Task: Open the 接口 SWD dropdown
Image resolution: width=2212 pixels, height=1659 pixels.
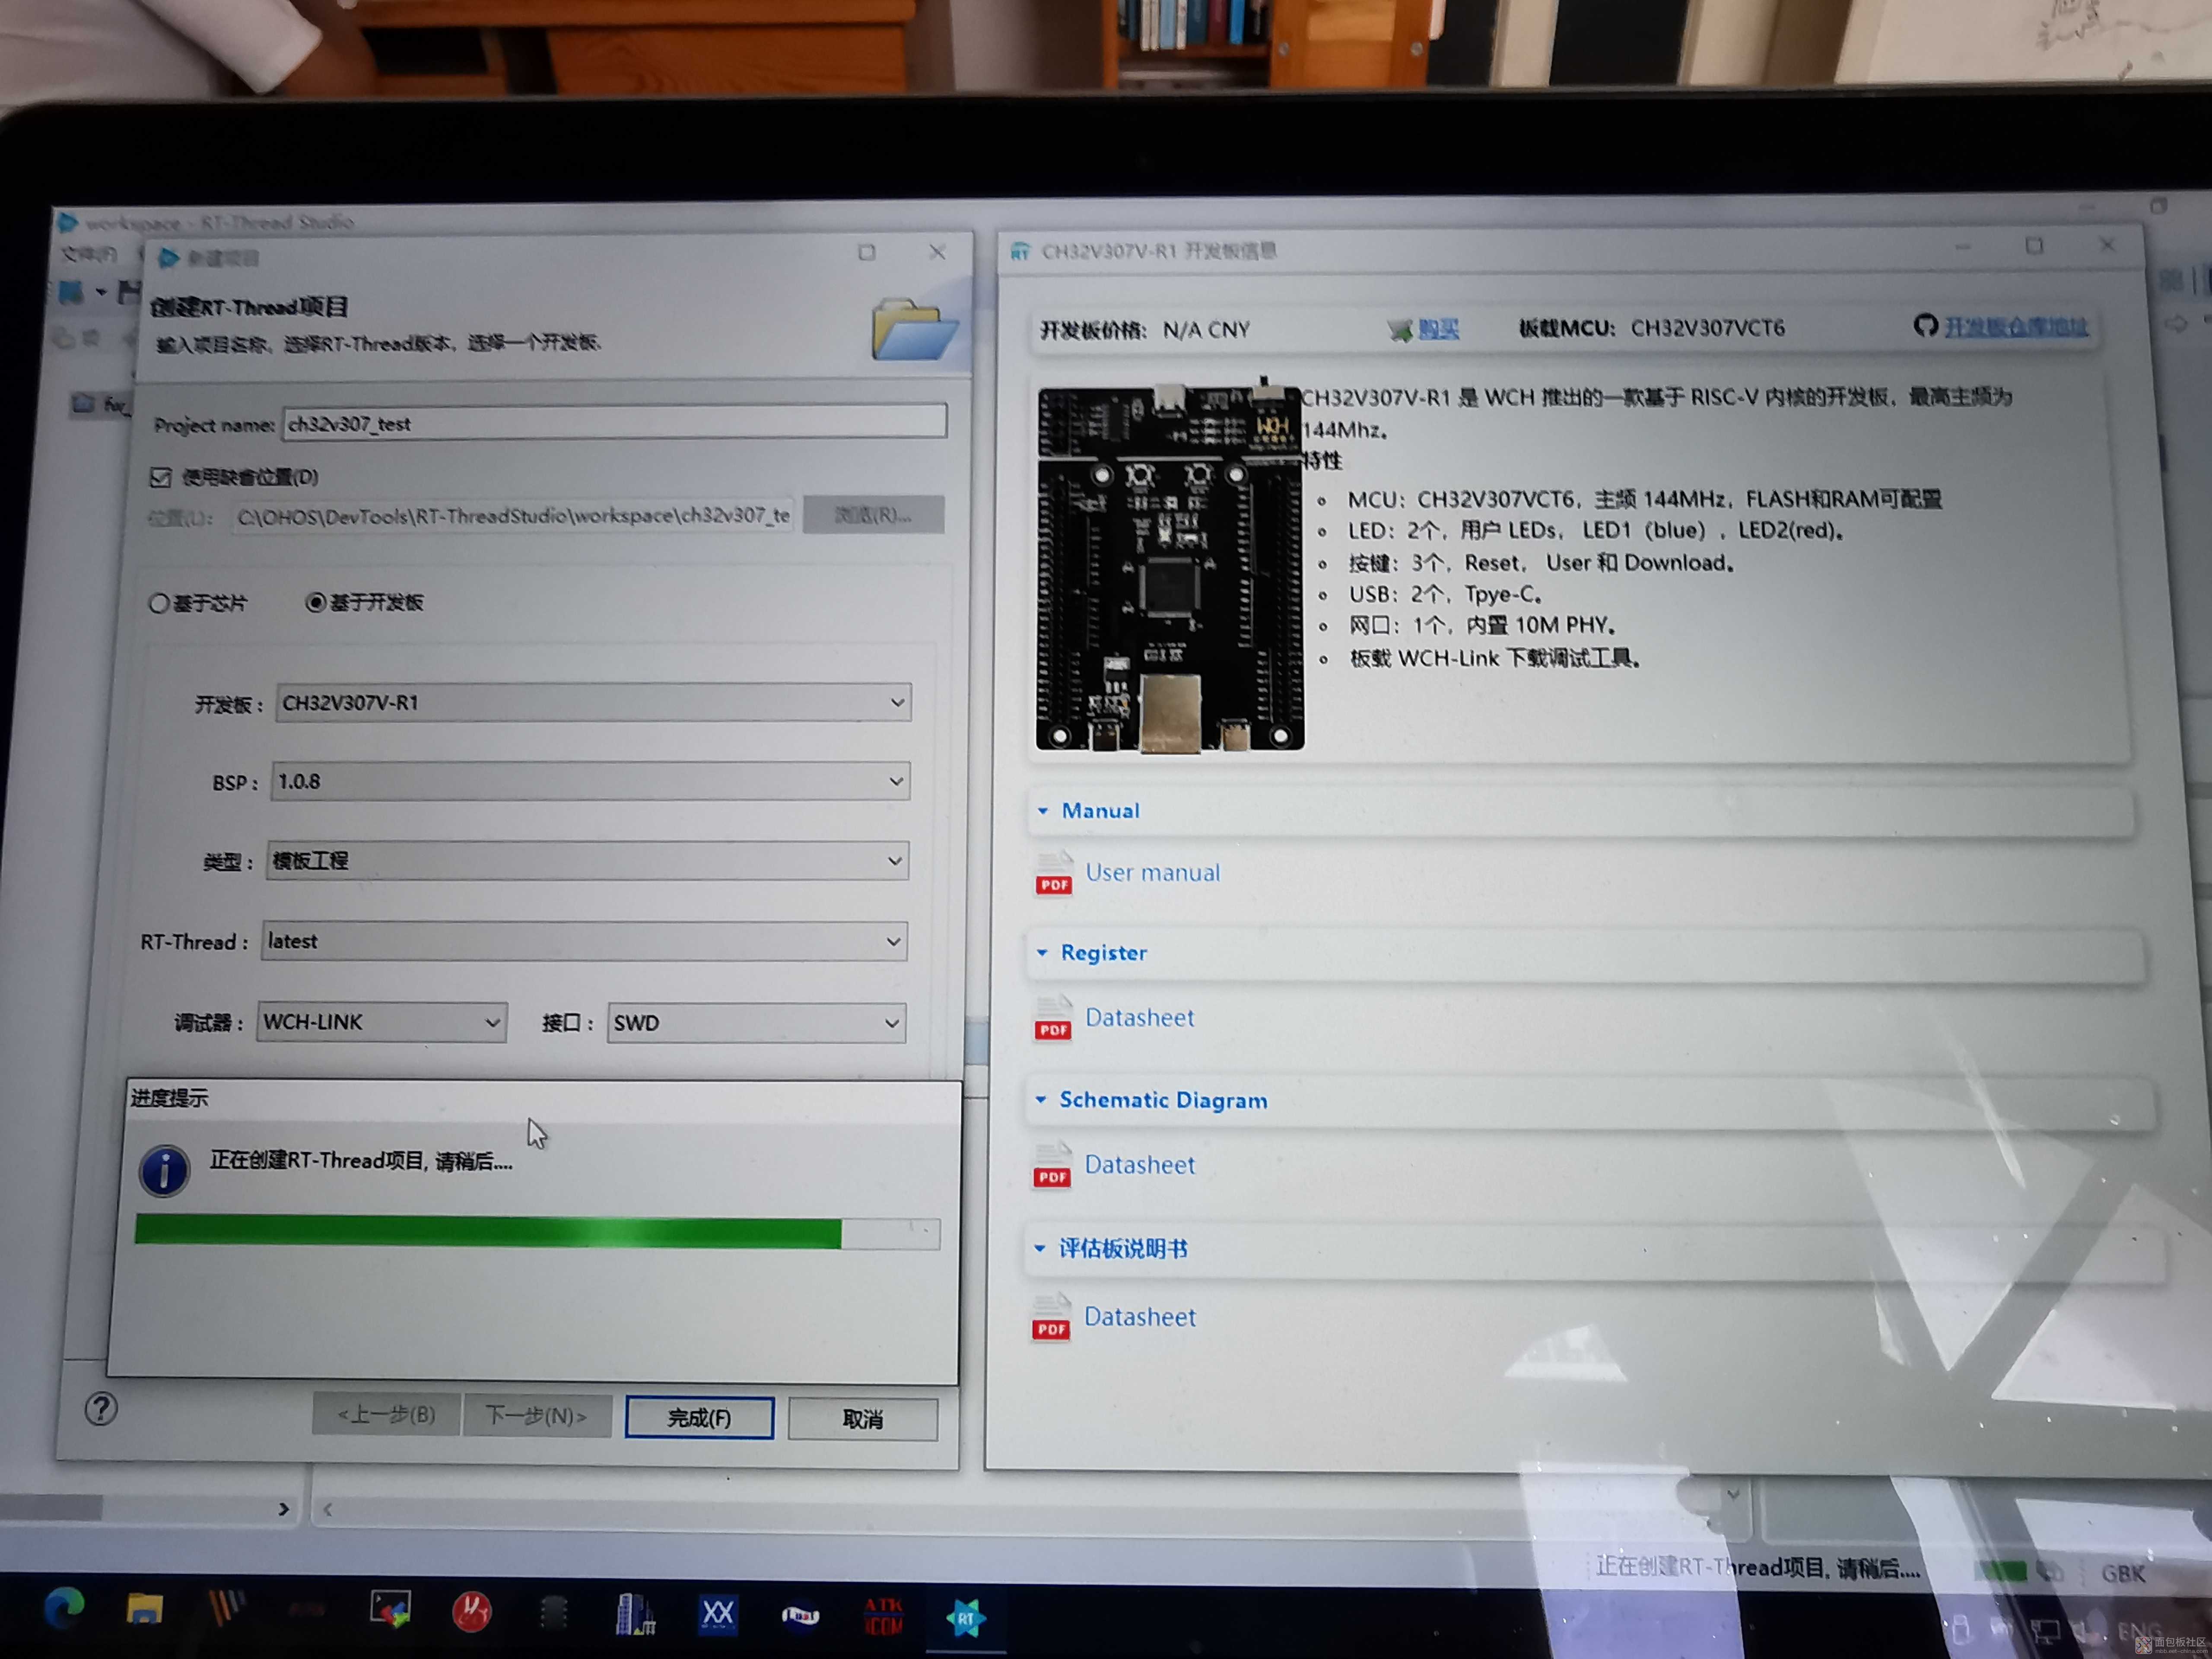Action: [756, 1023]
